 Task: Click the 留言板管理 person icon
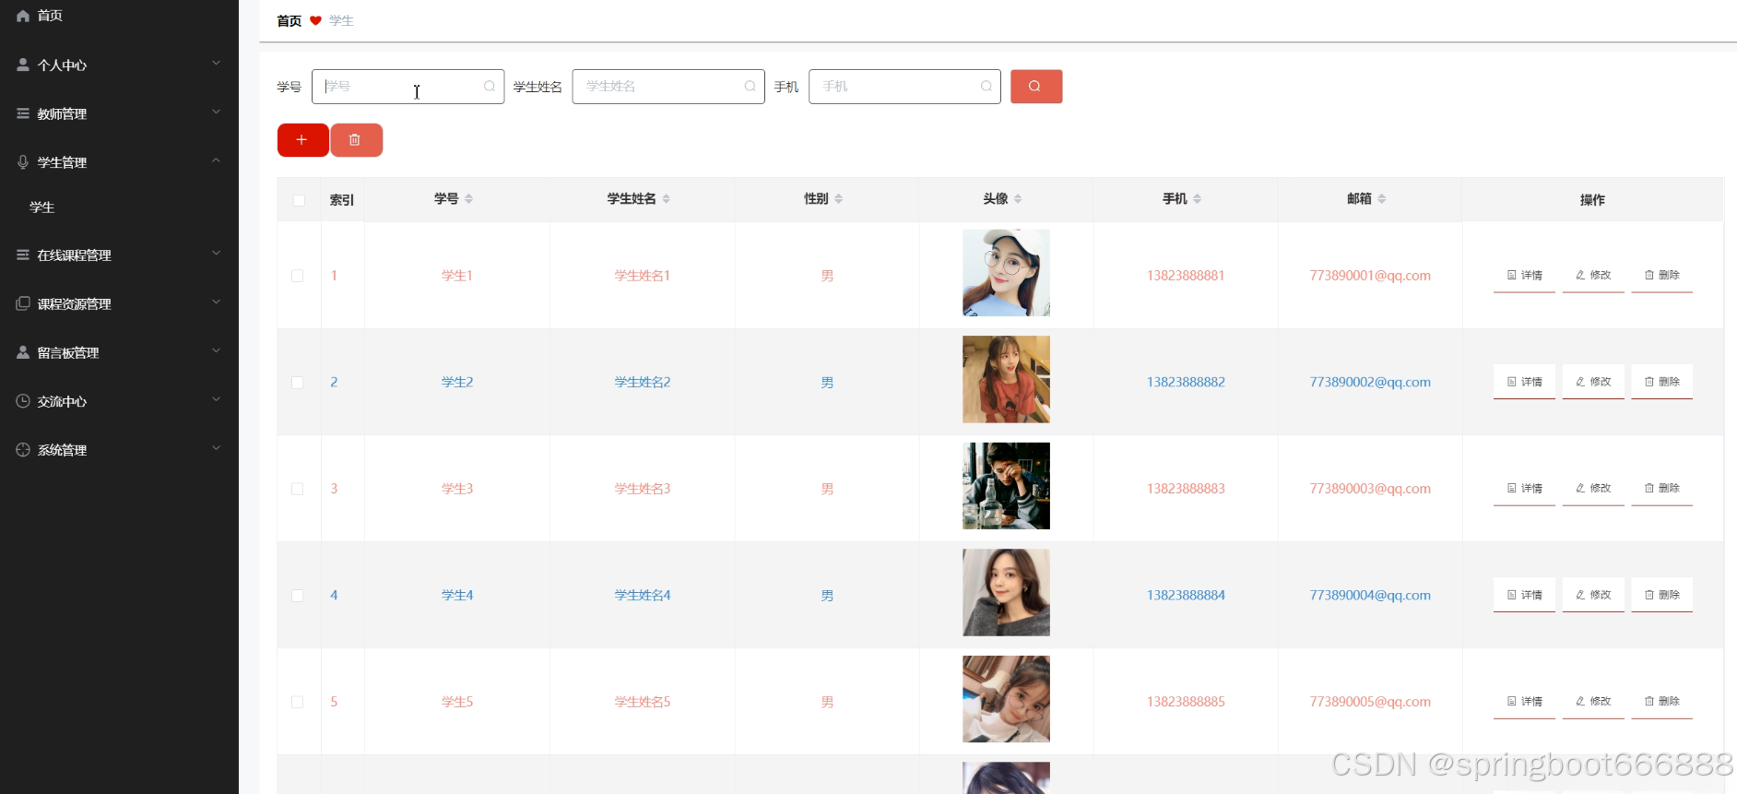pos(23,352)
